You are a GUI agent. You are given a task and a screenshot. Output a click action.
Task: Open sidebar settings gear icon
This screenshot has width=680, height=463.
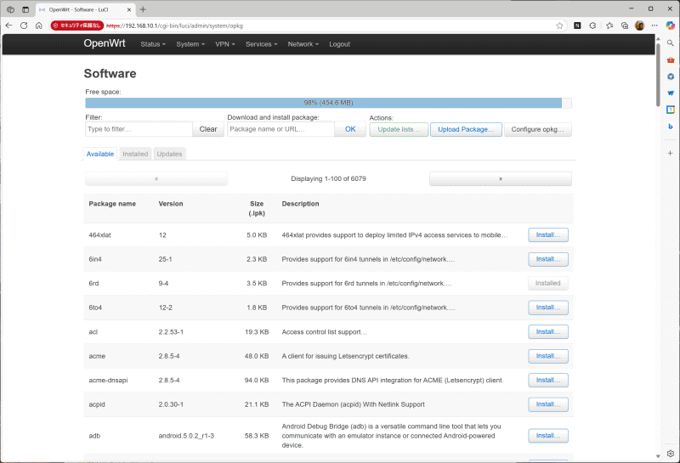(x=671, y=454)
